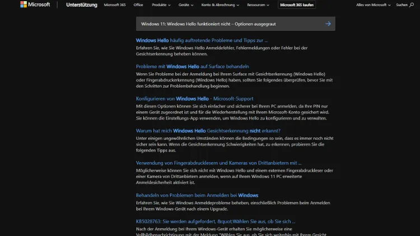Expand Konto & Abrechnung dropdown
This screenshot has height=236, width=420.
pyautogui.click(x=220, y=5)
